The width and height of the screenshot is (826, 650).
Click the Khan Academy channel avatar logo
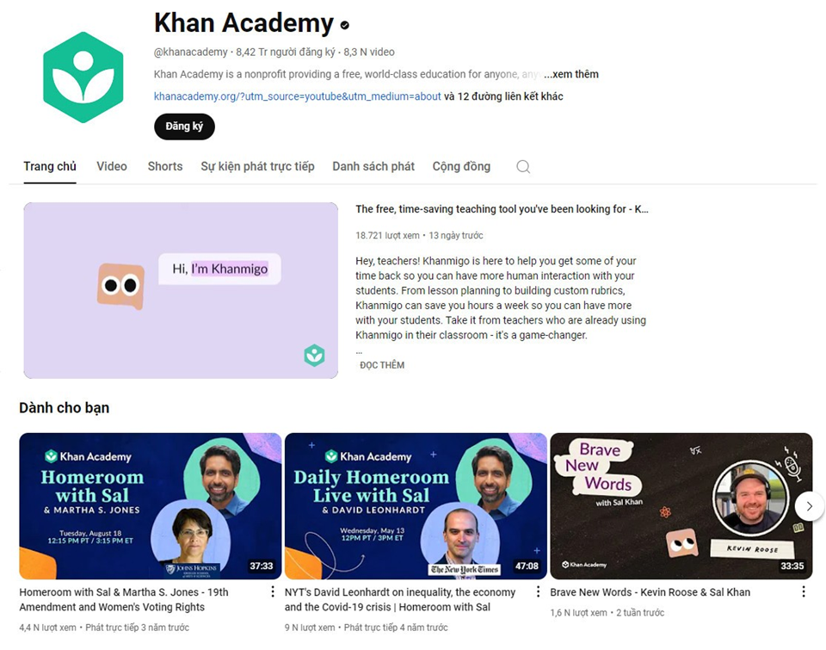tap(83, 77)
